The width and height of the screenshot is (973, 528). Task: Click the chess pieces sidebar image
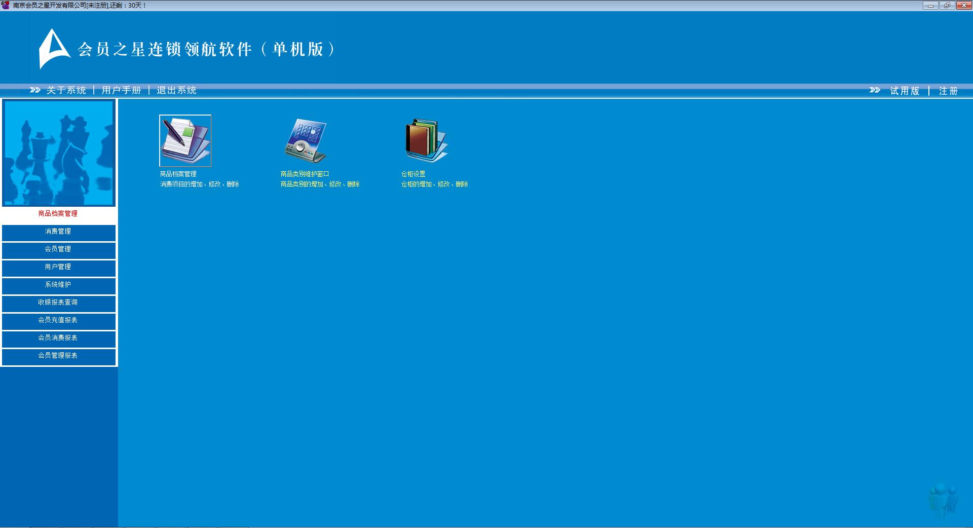coord(59,153)
